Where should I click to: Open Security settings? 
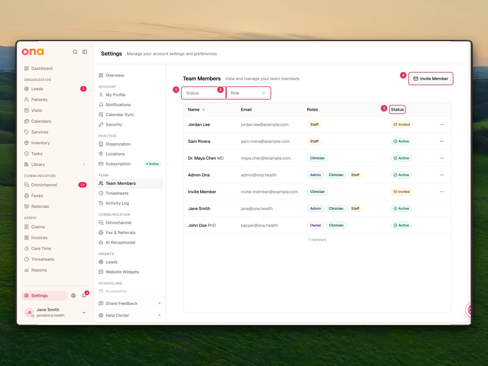coord(114,125)
